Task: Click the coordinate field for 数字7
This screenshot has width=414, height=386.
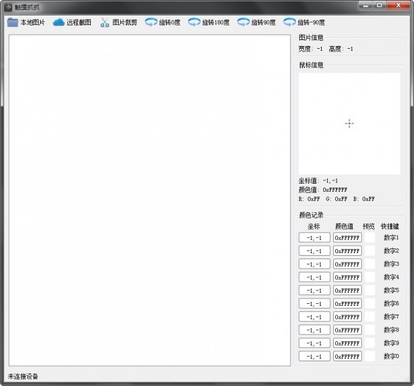Action: click(315, 317)
